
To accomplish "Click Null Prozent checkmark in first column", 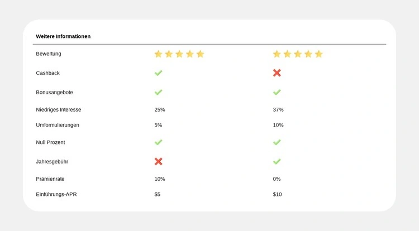I will 159,142.
